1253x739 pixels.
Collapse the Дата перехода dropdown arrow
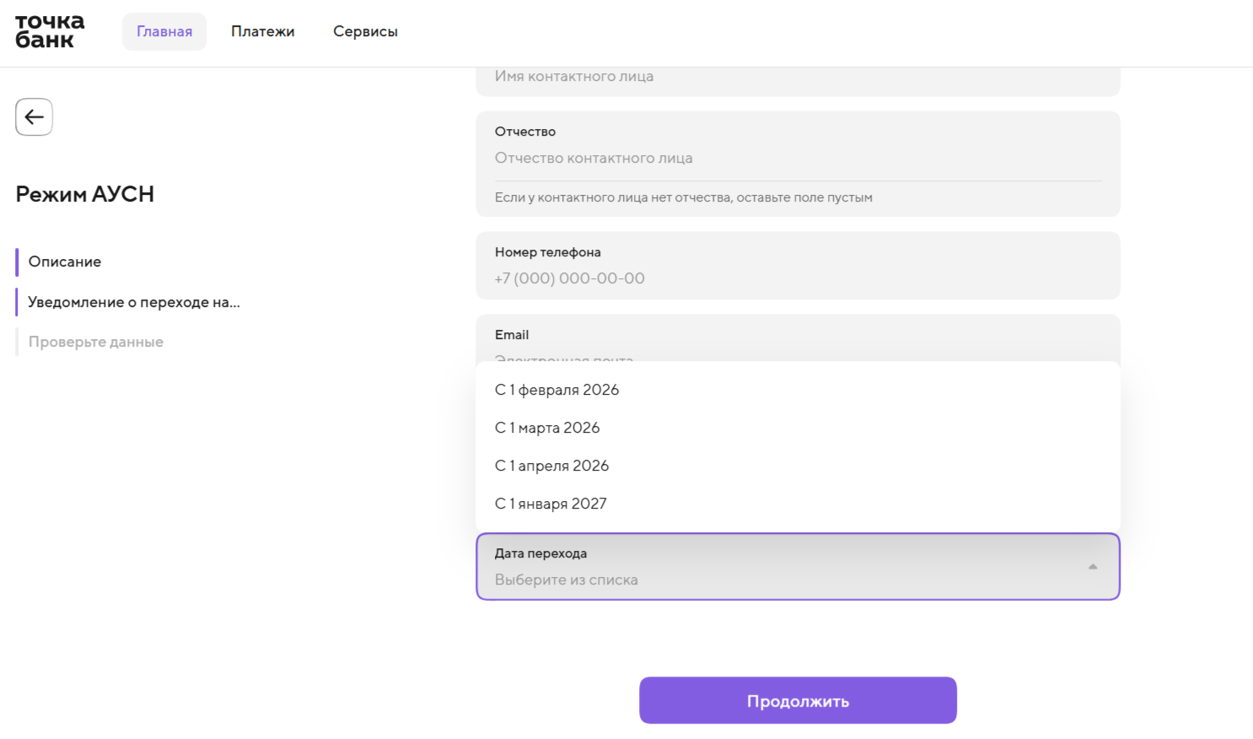1092,567
